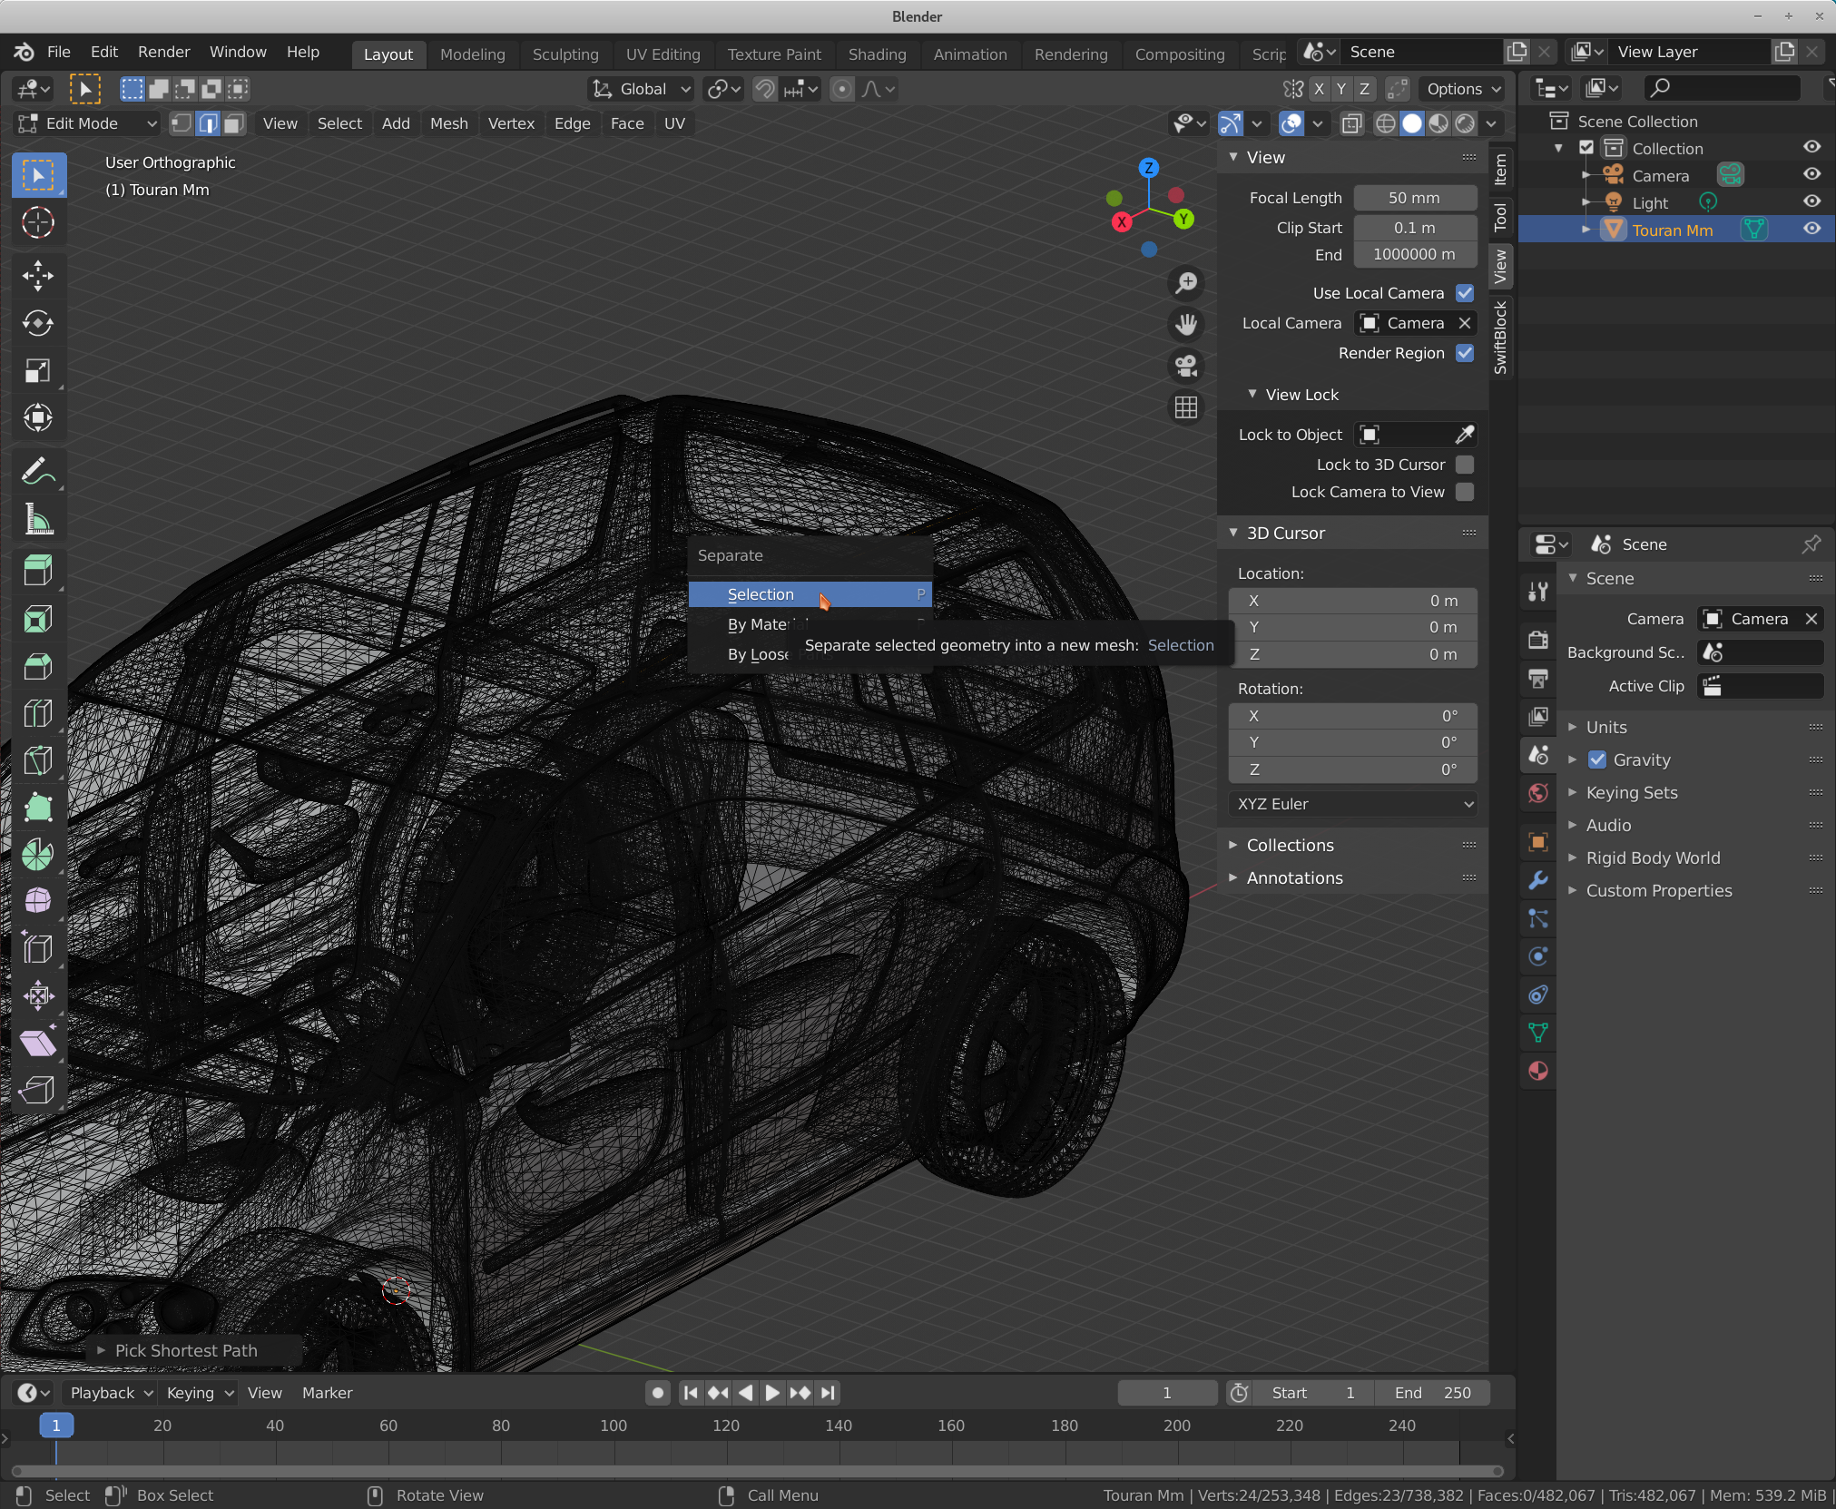Activate the Knife tool
Viewport: 1836px width, 1509px height.
click(37, 760)
